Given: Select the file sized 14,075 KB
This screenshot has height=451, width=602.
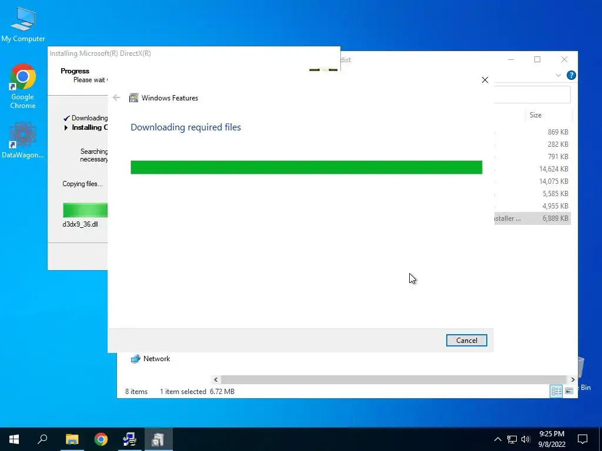Looking at the screenshot, I should tap(532, 181).
